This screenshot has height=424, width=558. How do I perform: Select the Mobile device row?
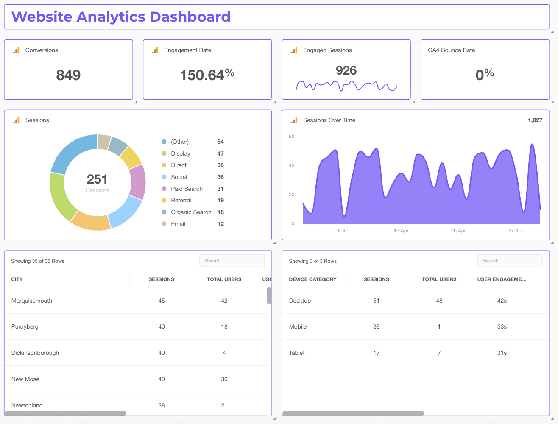[x=416, y=326]
